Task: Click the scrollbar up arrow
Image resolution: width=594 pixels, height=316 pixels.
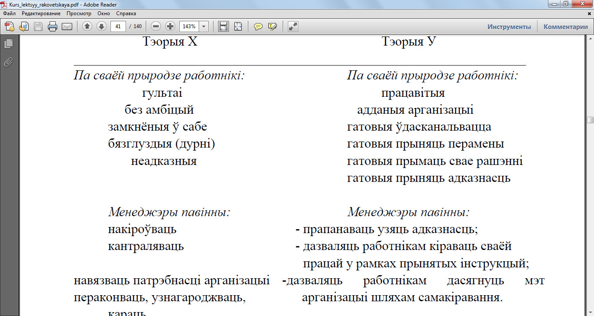Action: tap(590, 39)
